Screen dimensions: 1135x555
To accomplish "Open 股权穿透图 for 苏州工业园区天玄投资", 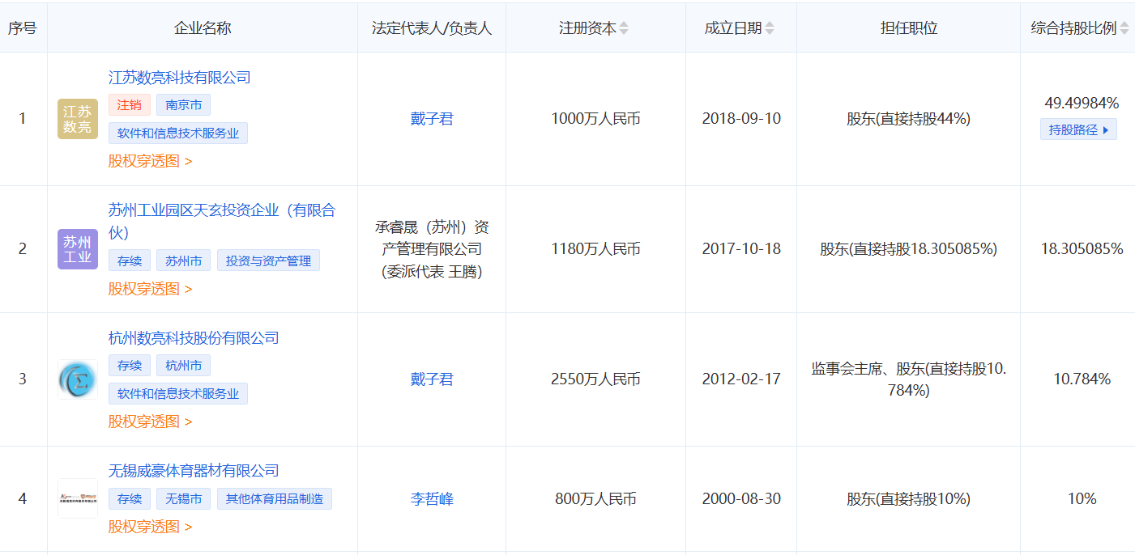I will 150,289.
